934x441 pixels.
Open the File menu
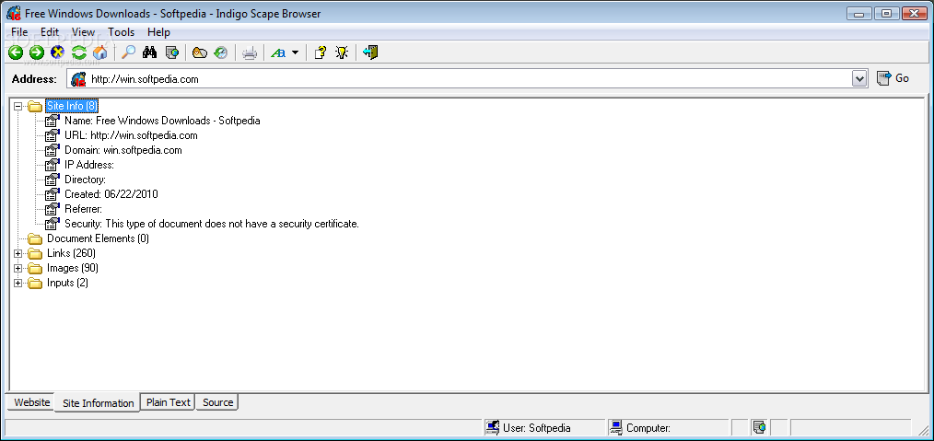tap(19, 32)
